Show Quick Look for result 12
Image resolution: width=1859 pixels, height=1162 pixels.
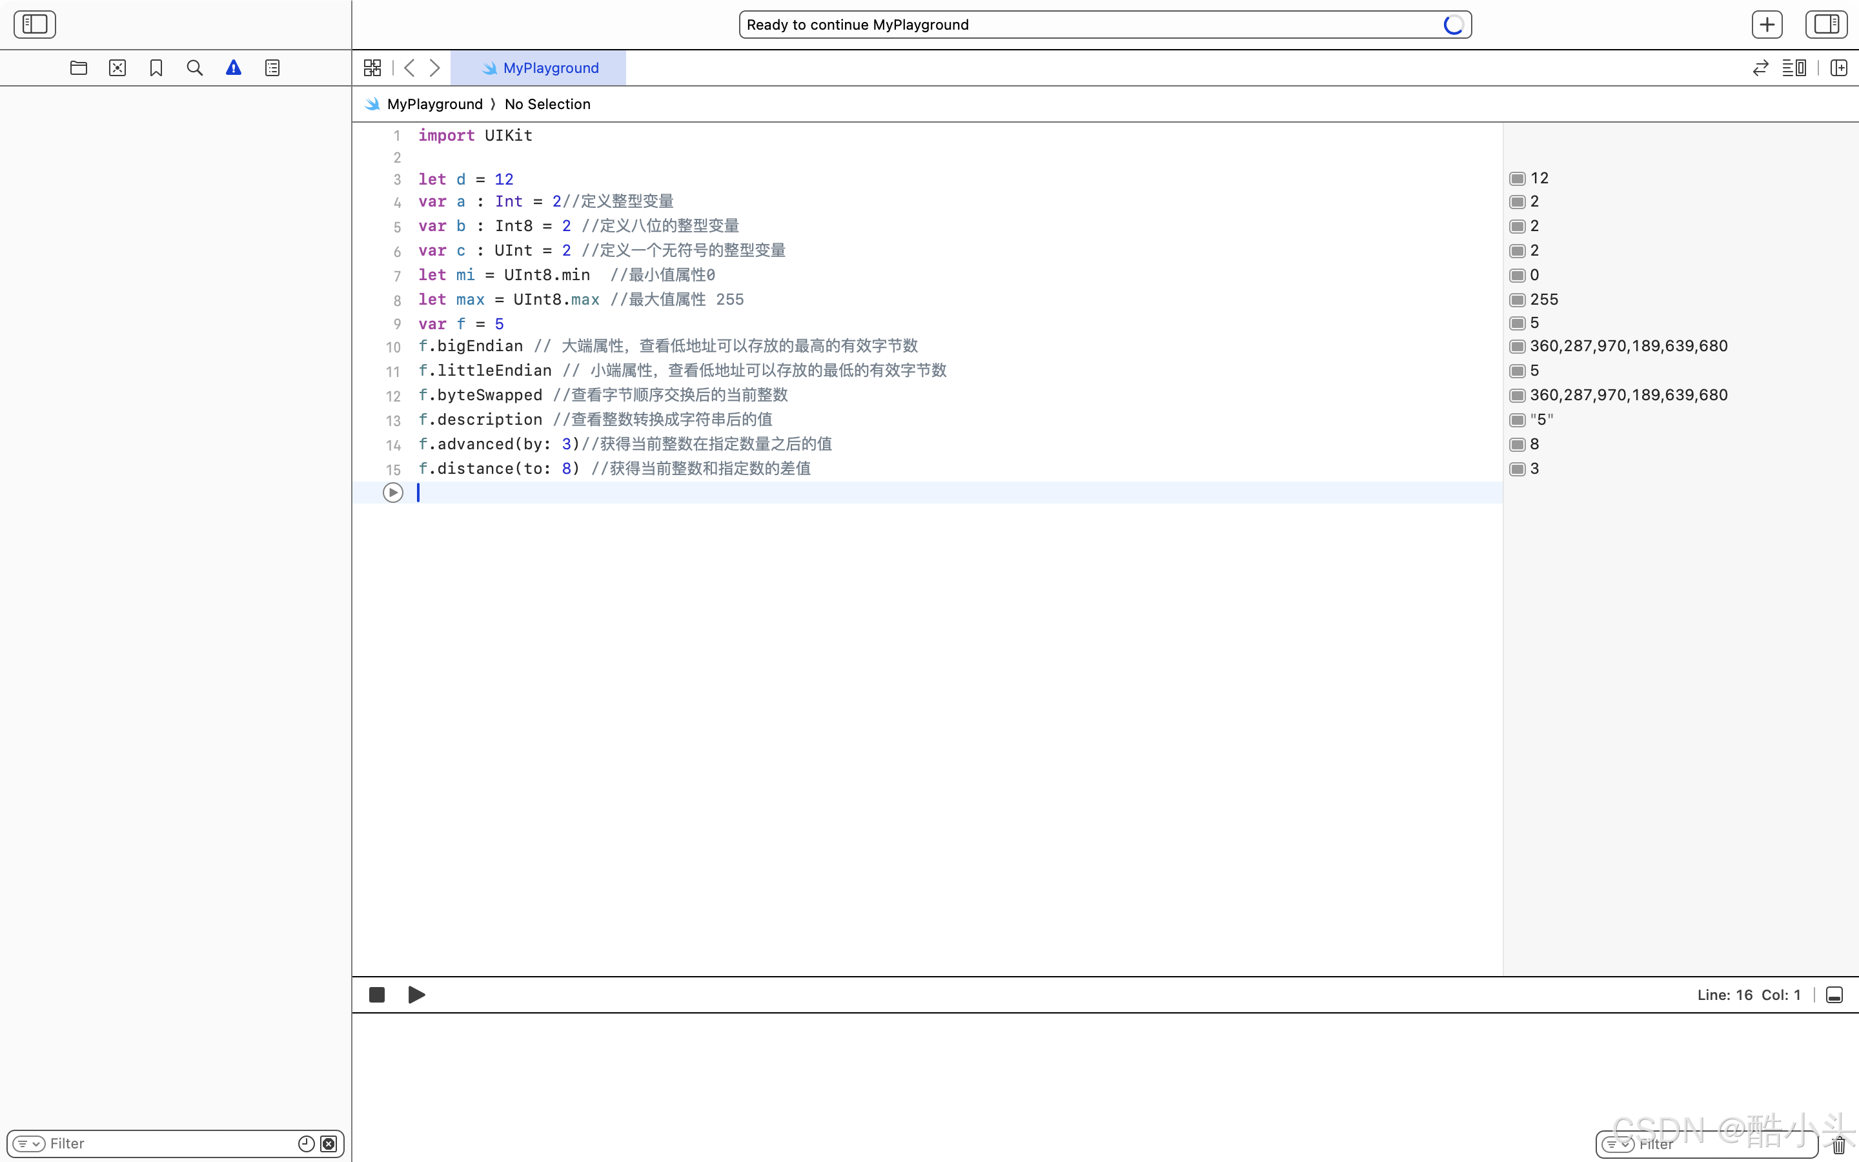point(1517,178)
